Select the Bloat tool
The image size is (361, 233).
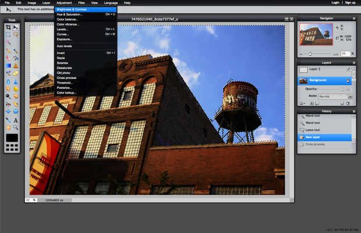8,112
